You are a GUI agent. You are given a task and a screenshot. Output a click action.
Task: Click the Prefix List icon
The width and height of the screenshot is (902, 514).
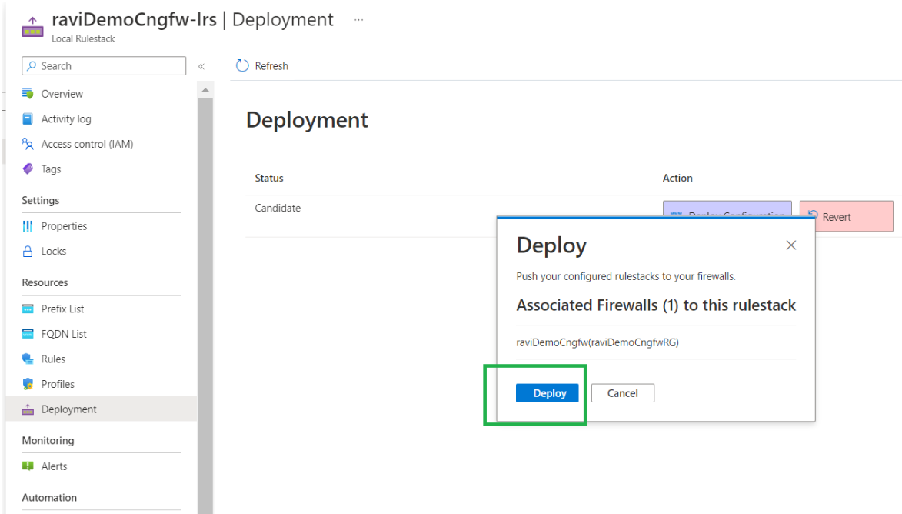click(x=28, y=309)
